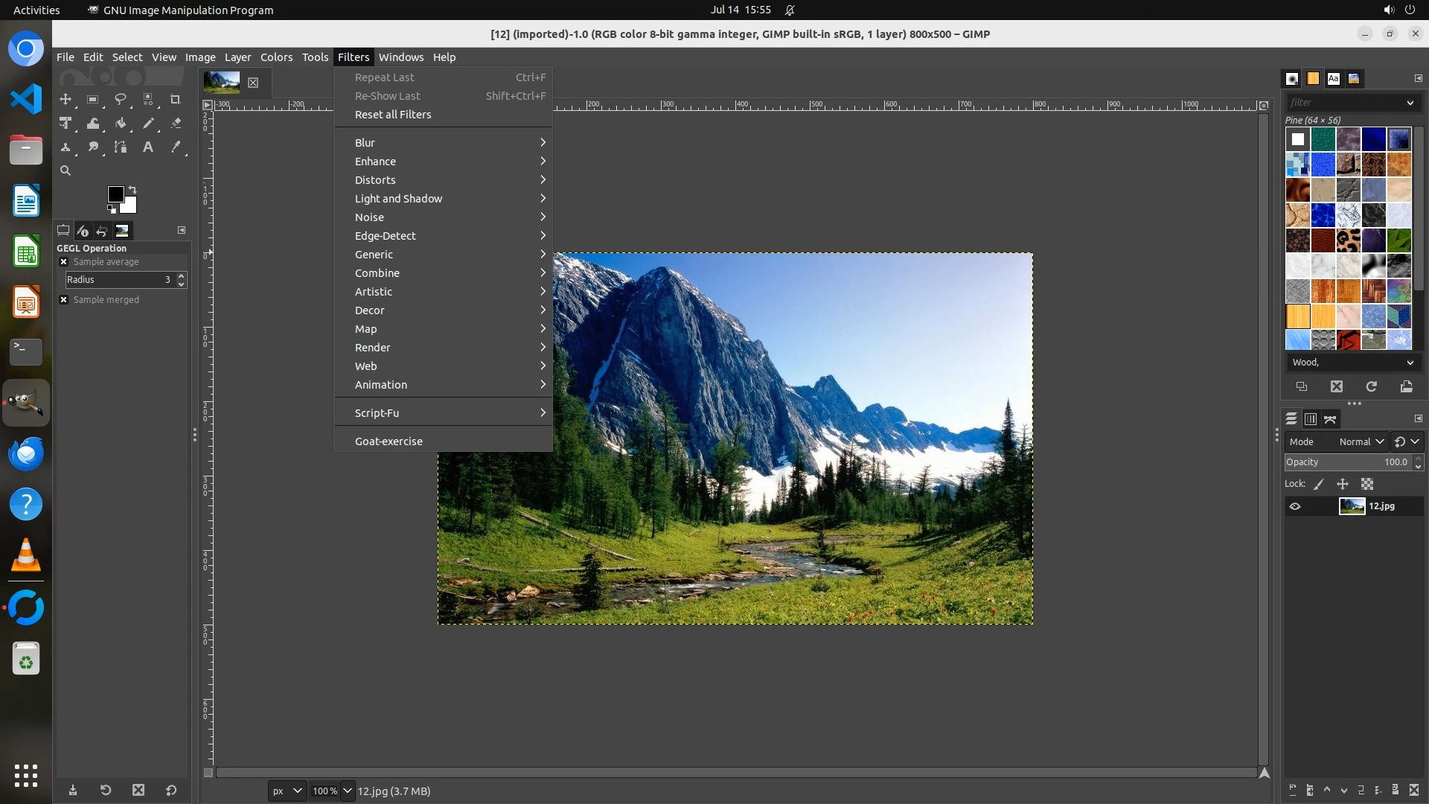Viewport: 1429px width, 804px height.
Task: Click the refresh patterns icon
Action: point(1371,387)
